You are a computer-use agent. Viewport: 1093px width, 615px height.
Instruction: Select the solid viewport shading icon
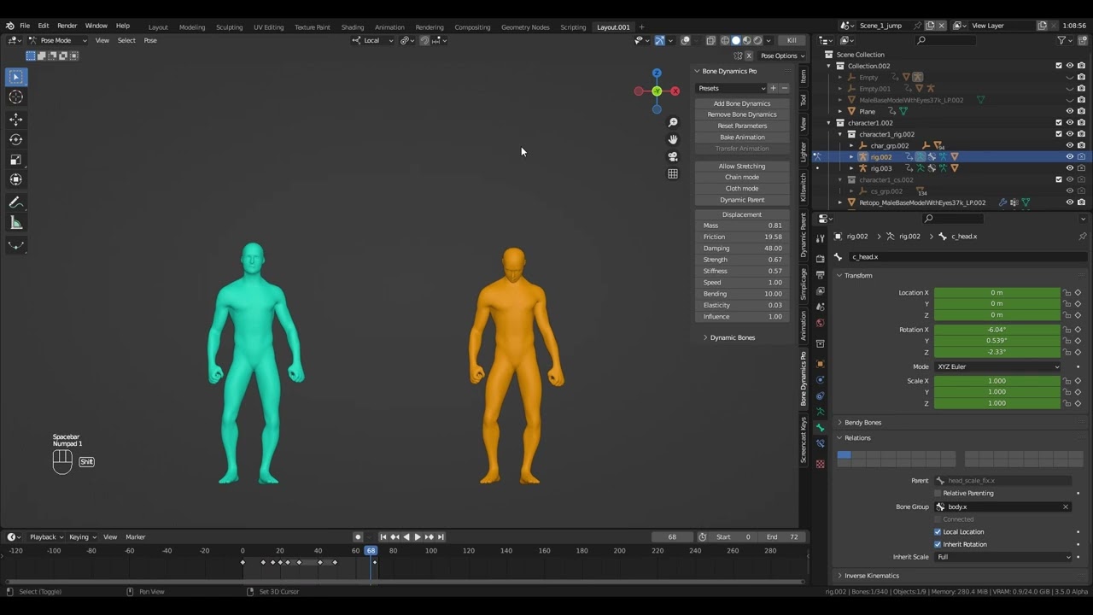(x=736, y=40)
